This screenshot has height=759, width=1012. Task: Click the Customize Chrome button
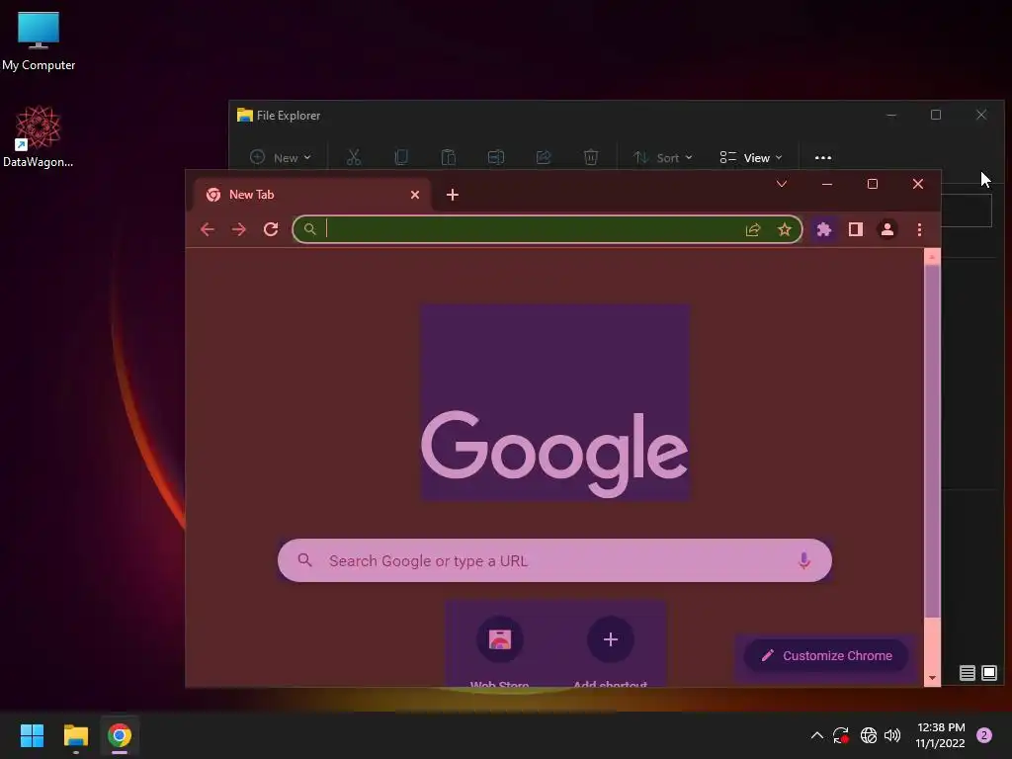pos(827,656)
